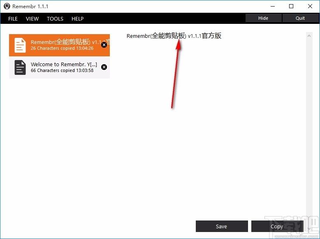Delete the Welcome to Remembr clip entry

click(x=104, y=67)
